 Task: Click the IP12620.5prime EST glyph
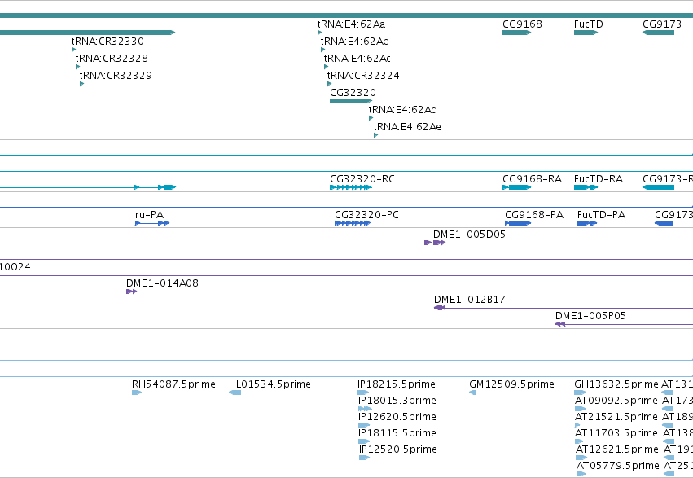(x=364, y=425)
